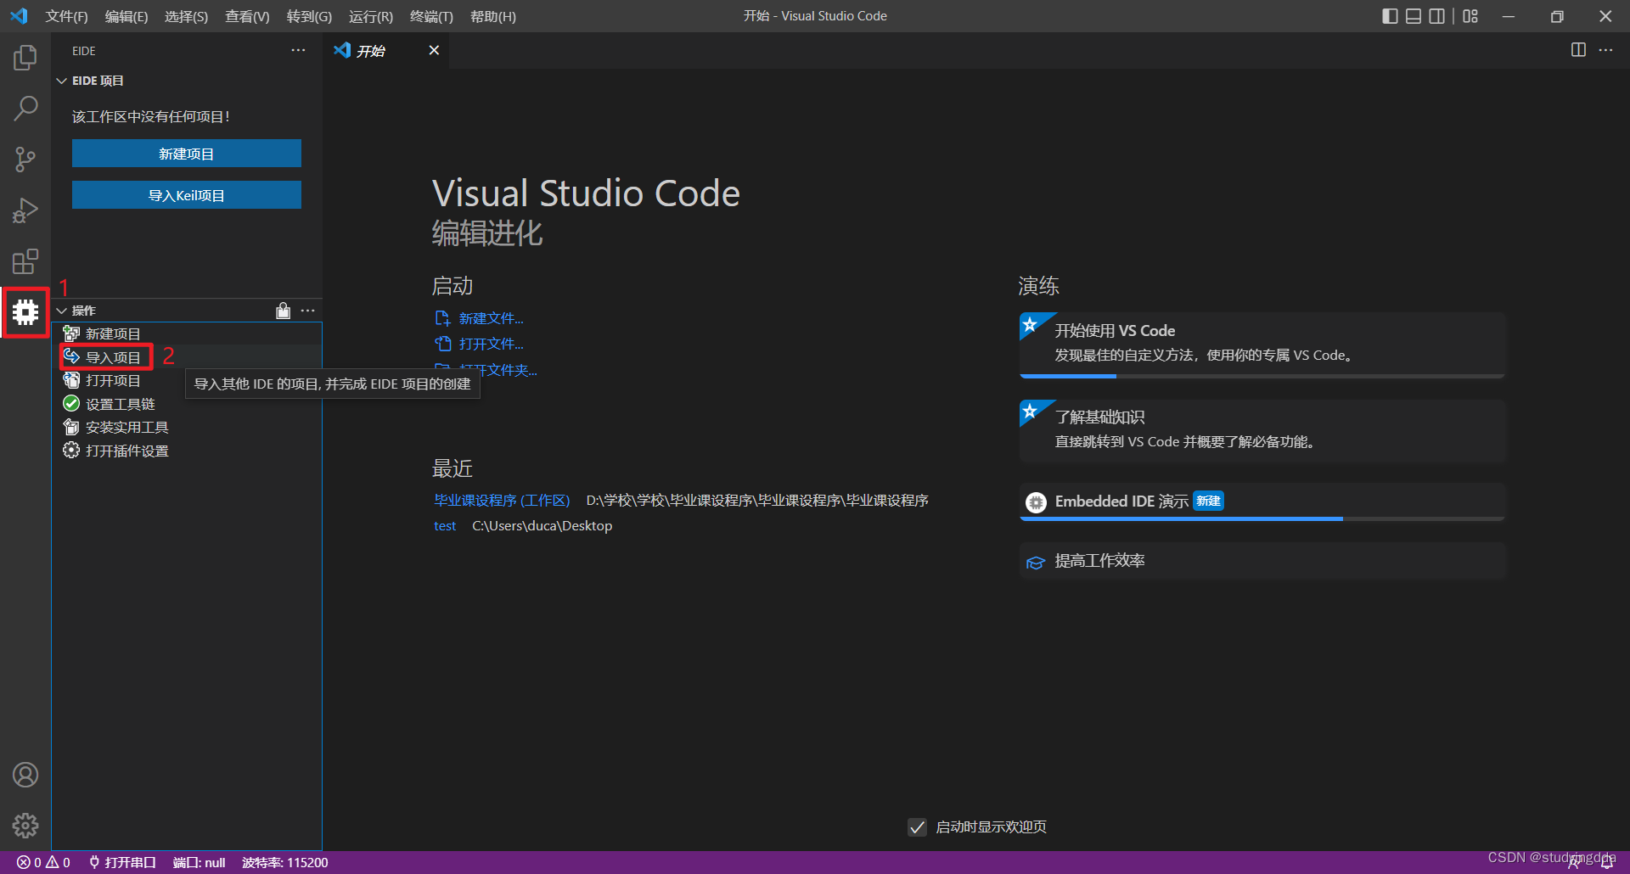1630x874 pixels.
Task: Toggle the primary side bar layout icon
Action: pos(1390,16)
